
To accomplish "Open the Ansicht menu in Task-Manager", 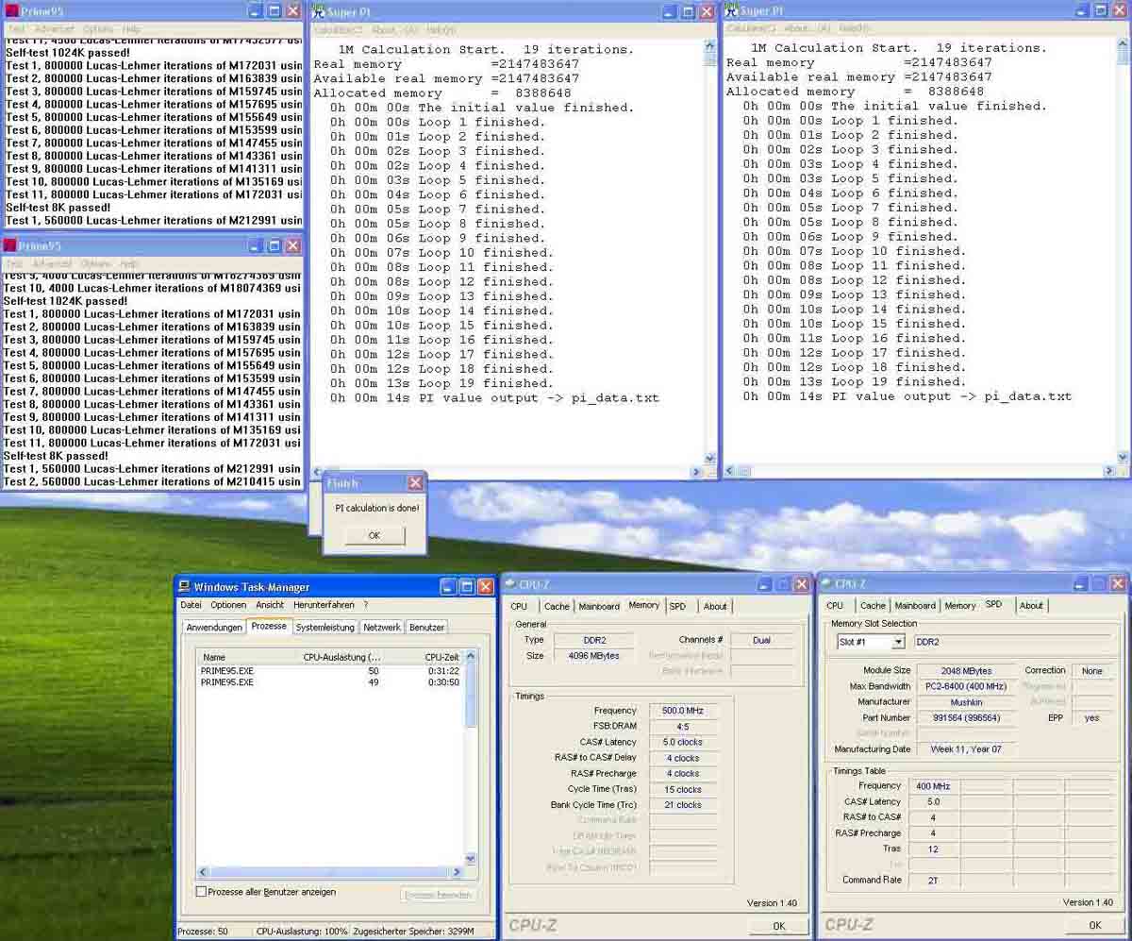I will click(270, 605).
